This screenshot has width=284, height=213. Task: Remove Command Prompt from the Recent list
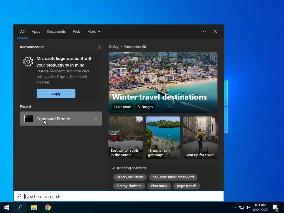pos(96,119)
